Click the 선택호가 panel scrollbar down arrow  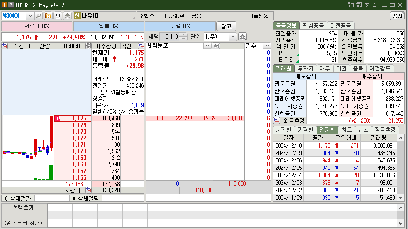pos(401,223)
